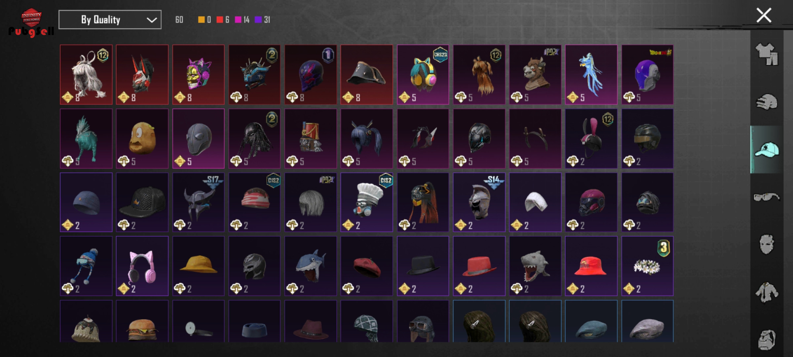
Task: Expand the By Quality sort dropdown
Action: coord(110,20)
